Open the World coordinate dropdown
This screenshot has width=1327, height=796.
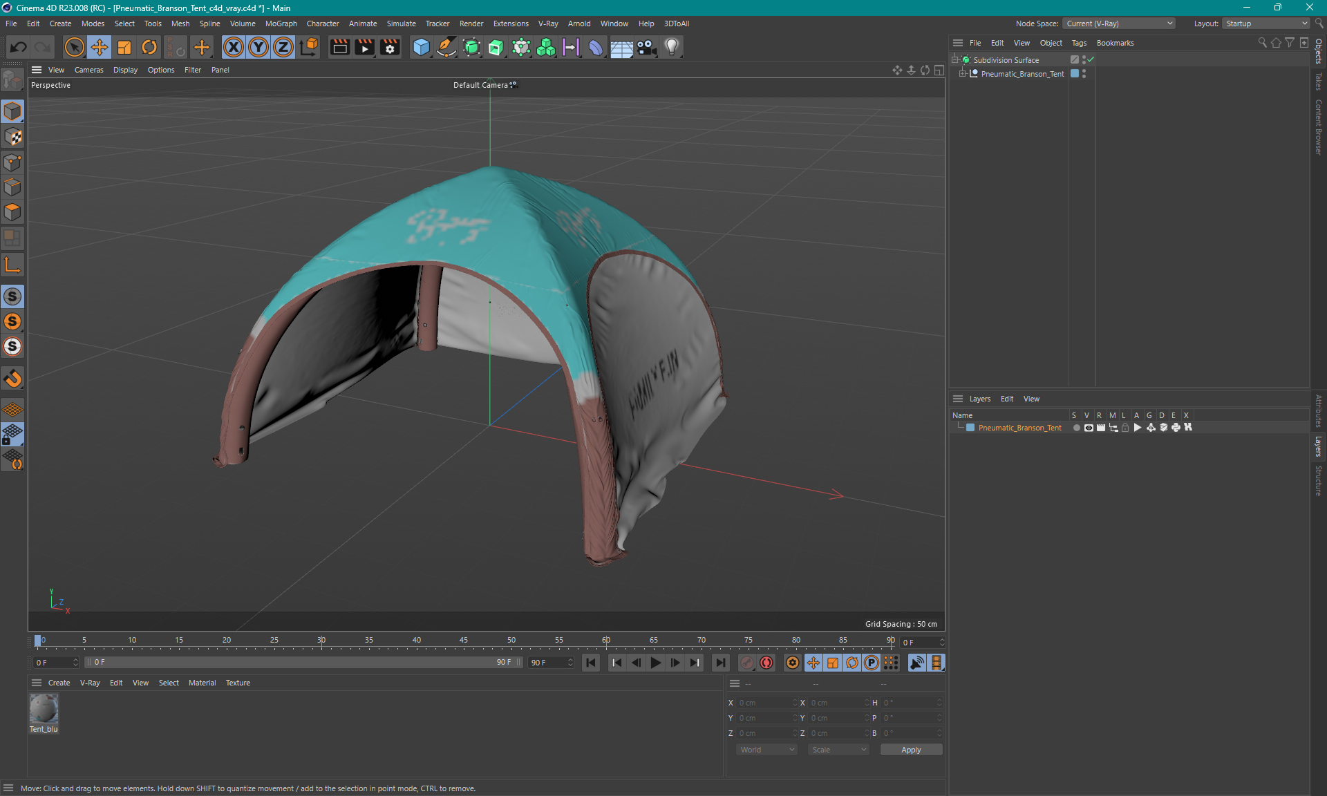click(767, 750)
